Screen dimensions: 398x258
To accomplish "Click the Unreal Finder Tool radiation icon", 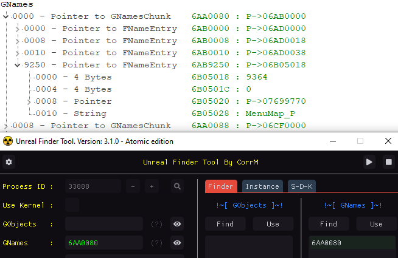I will (8, 141).
